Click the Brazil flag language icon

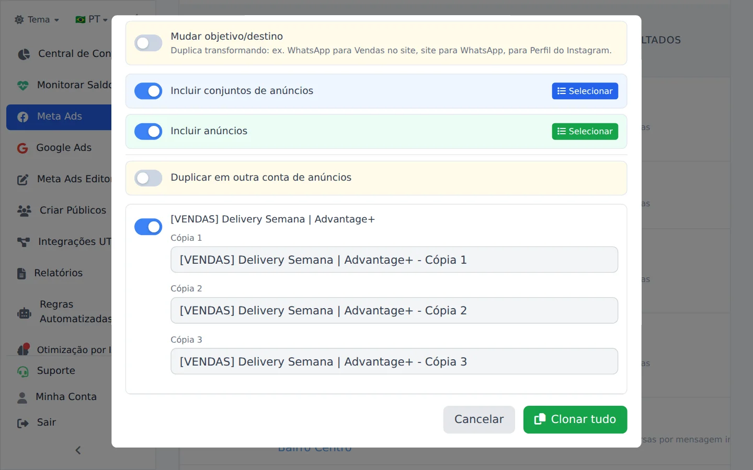81,20
